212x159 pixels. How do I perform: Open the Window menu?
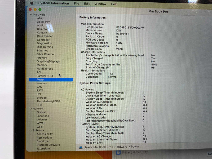click(x=100, y=4)
